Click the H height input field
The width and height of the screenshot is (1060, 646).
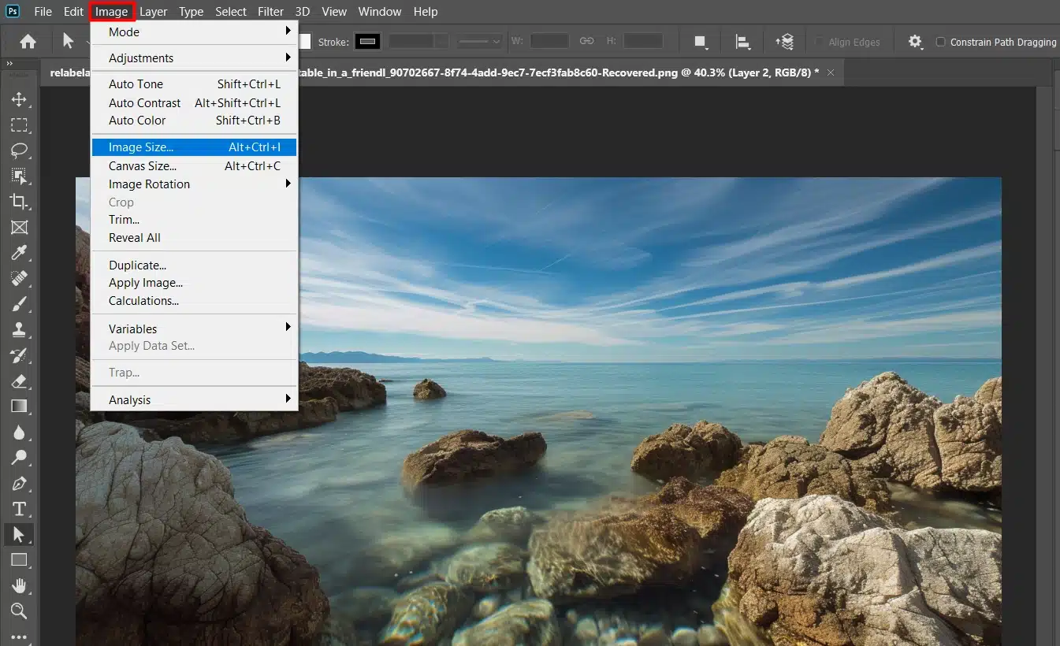(644, 41)
